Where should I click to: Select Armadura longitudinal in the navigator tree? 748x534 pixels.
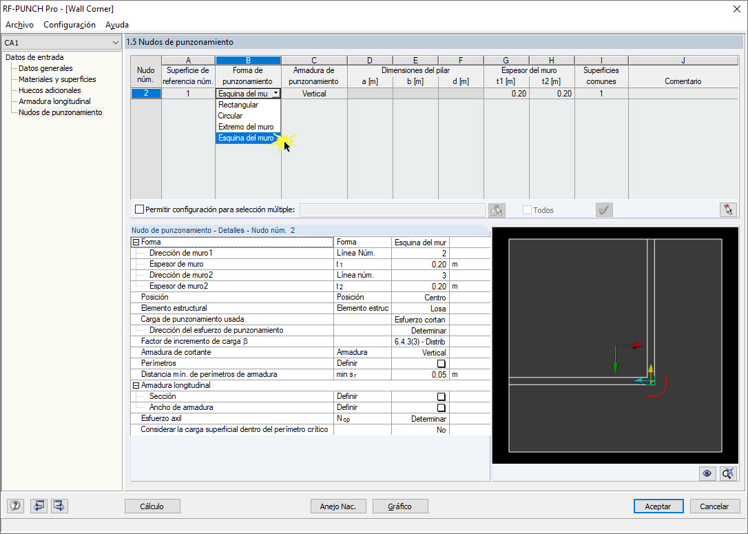54,101
